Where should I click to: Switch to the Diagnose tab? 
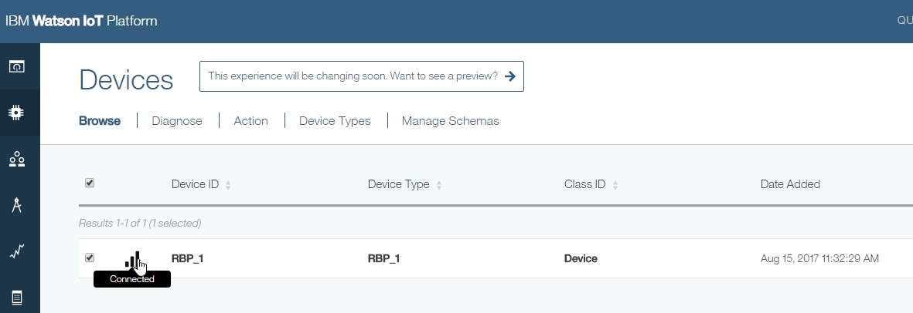pyautogui.click(x=177, y=121)
